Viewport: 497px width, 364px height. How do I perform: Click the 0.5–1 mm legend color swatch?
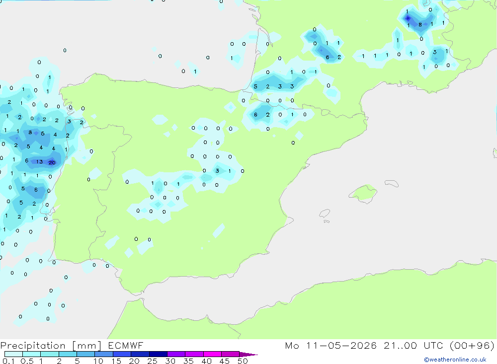coord(32,354)
